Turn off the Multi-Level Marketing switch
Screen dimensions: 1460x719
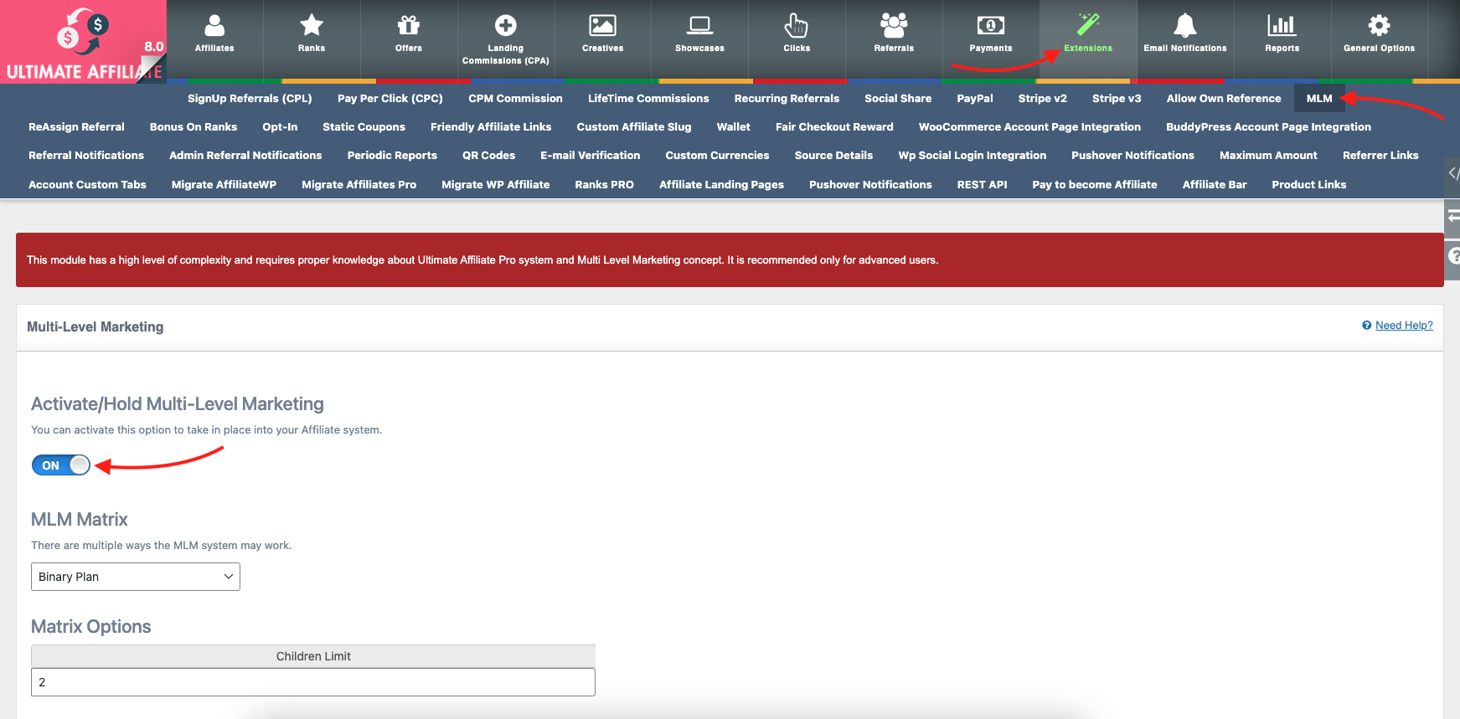click(x=61, y=465)
